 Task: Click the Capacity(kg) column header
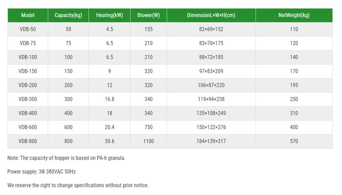point(68,15)
